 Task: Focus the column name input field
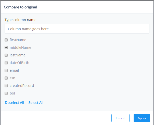(77, 29)
